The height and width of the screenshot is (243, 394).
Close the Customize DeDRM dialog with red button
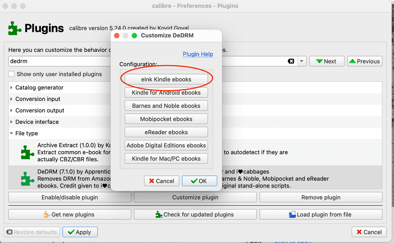117,35
